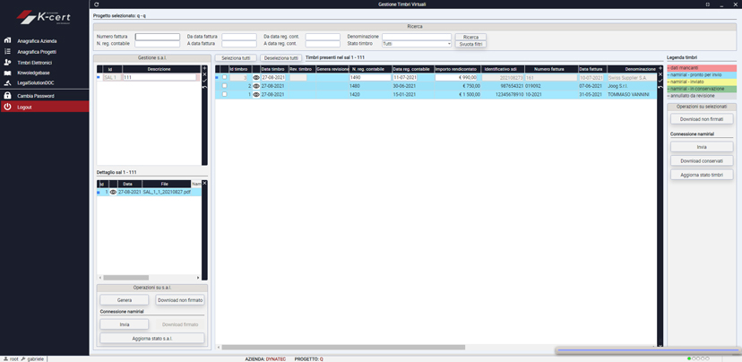Image resolution: width=742 pixels, height=362 pixels.
Task: Select Cambia Password menu entry
Action: click(36, 96)
